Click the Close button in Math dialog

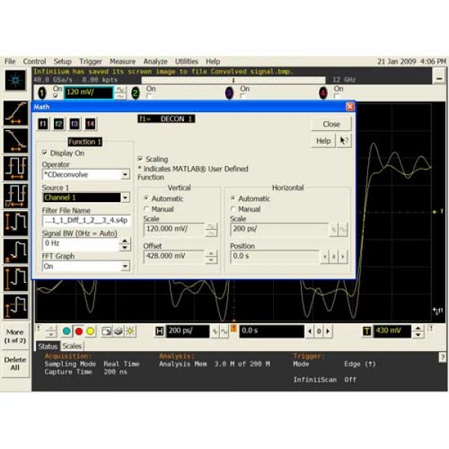[x=331, y=124]
